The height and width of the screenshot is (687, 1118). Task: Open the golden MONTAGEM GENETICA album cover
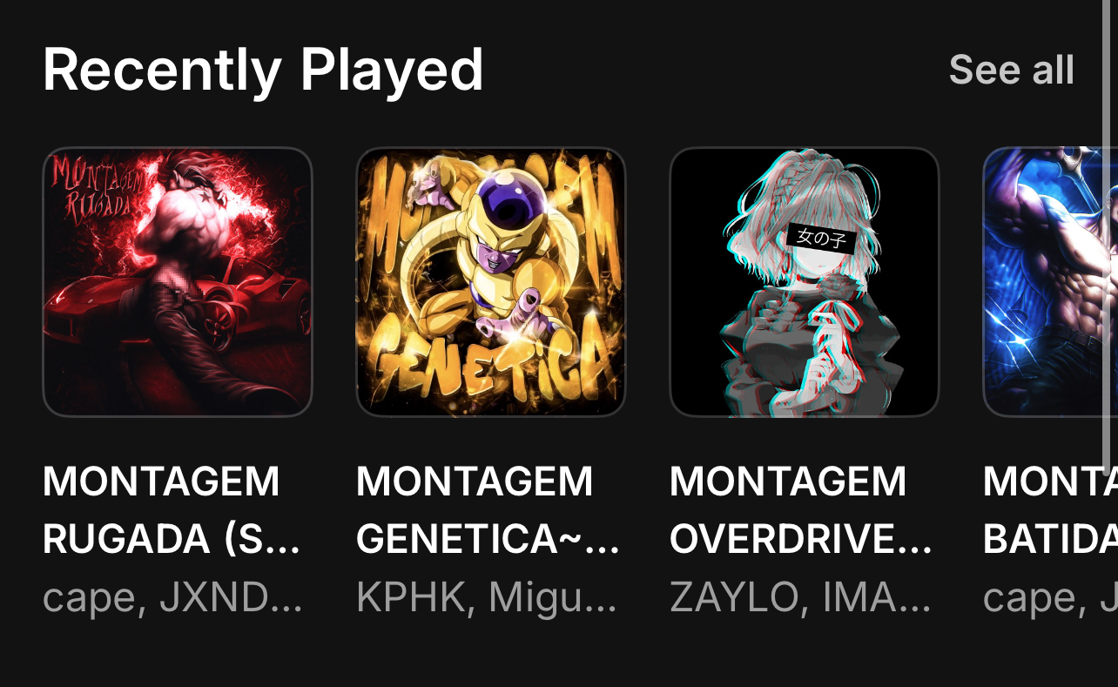click(491, 282)
